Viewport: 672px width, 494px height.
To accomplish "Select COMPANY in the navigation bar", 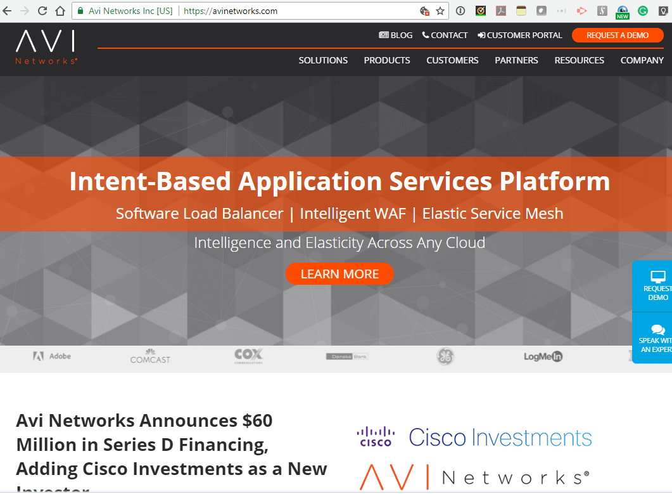I will (642, 60).
